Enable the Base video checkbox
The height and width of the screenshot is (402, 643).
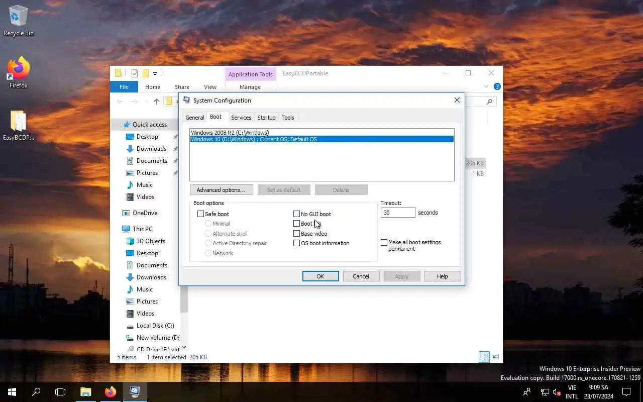point(296,234)
